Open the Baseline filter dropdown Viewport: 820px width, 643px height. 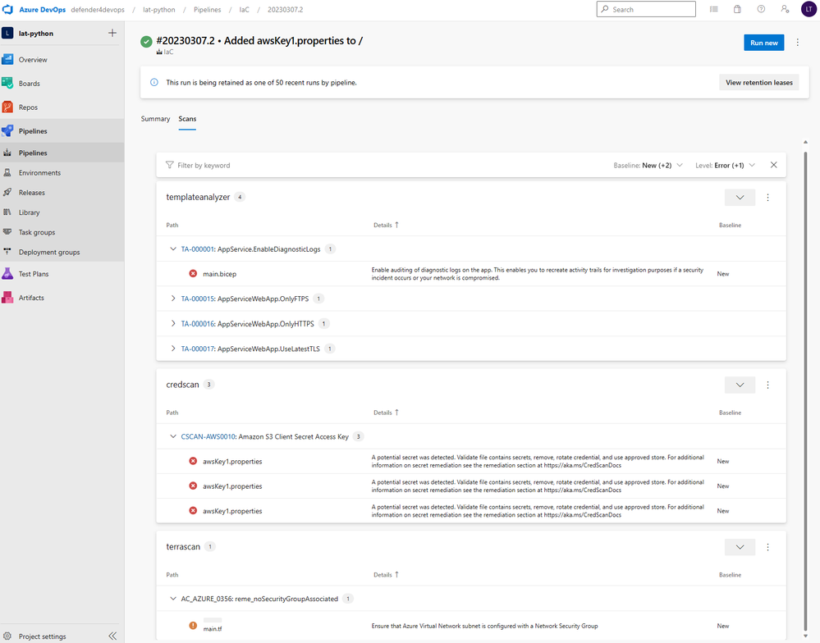(x=648, y=165)
